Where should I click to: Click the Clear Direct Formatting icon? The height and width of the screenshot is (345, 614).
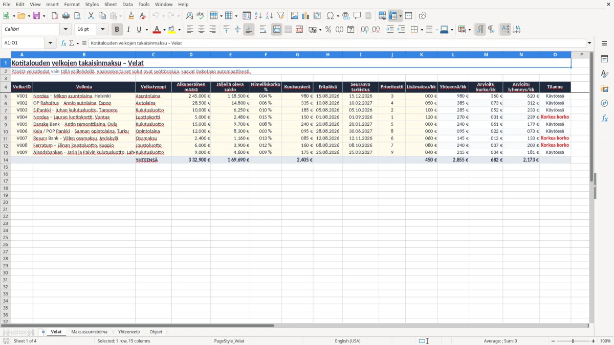[143, 16]
